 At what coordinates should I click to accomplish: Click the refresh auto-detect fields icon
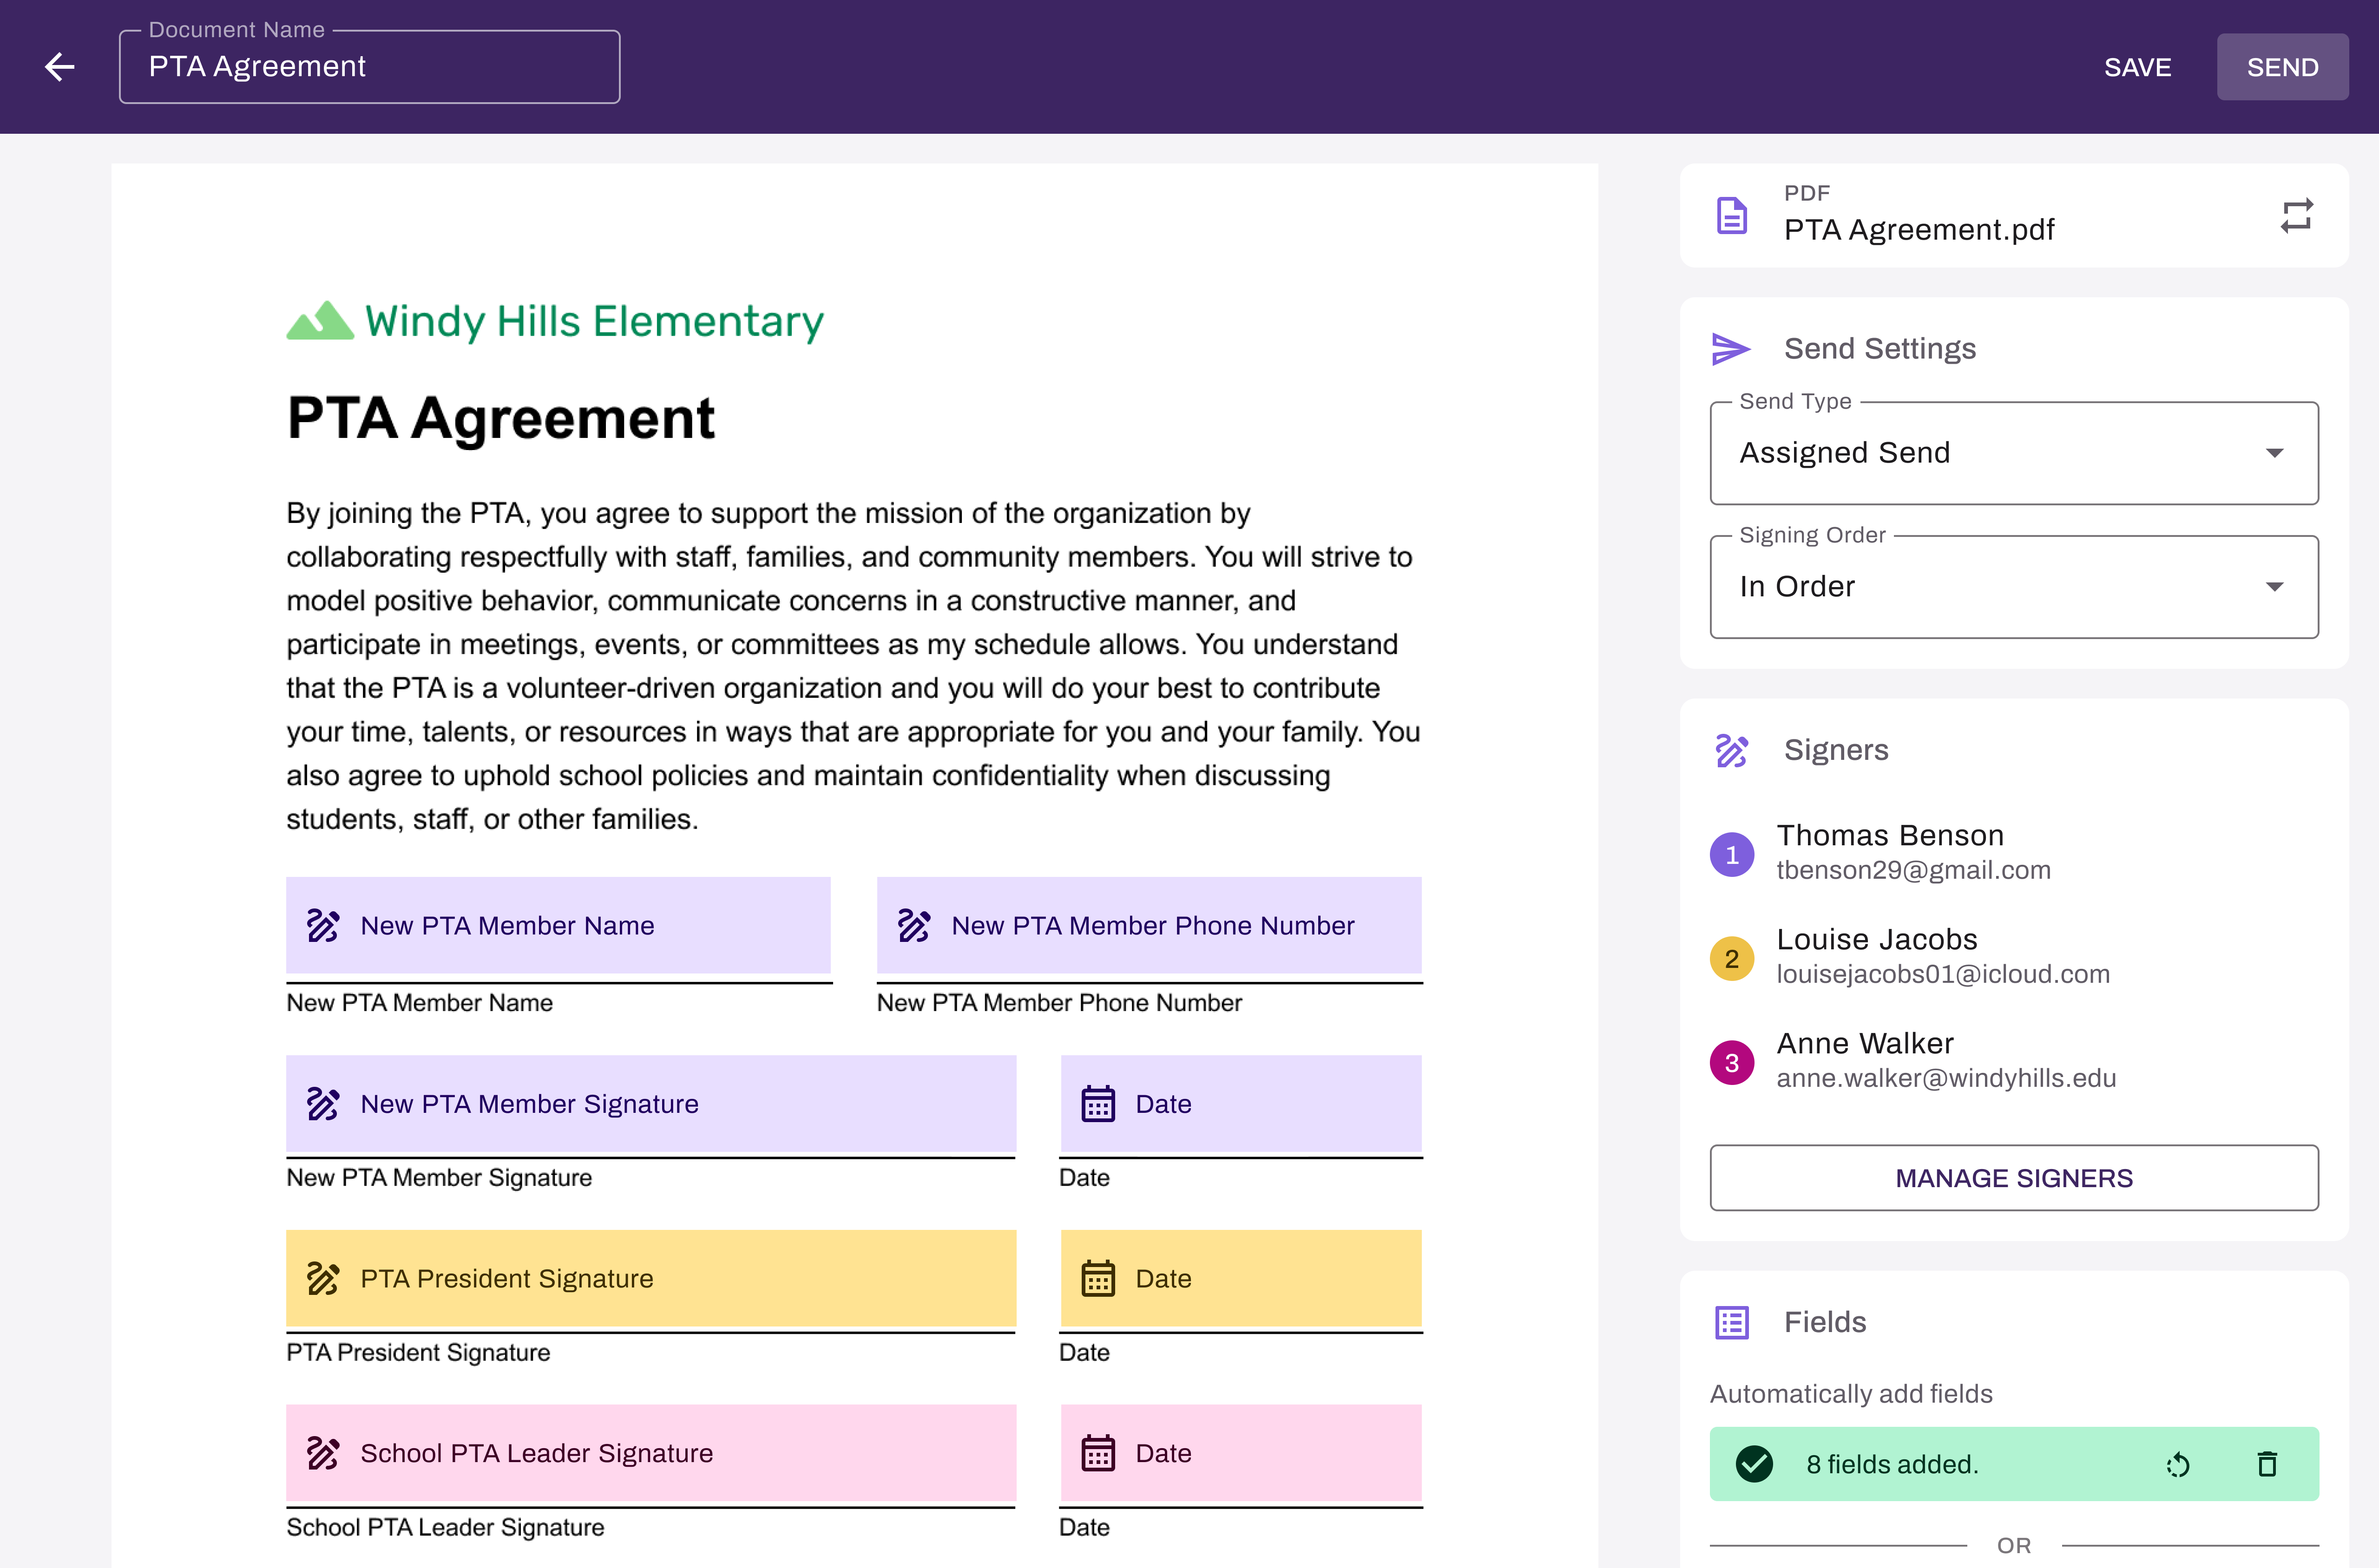[2178, 1465]
